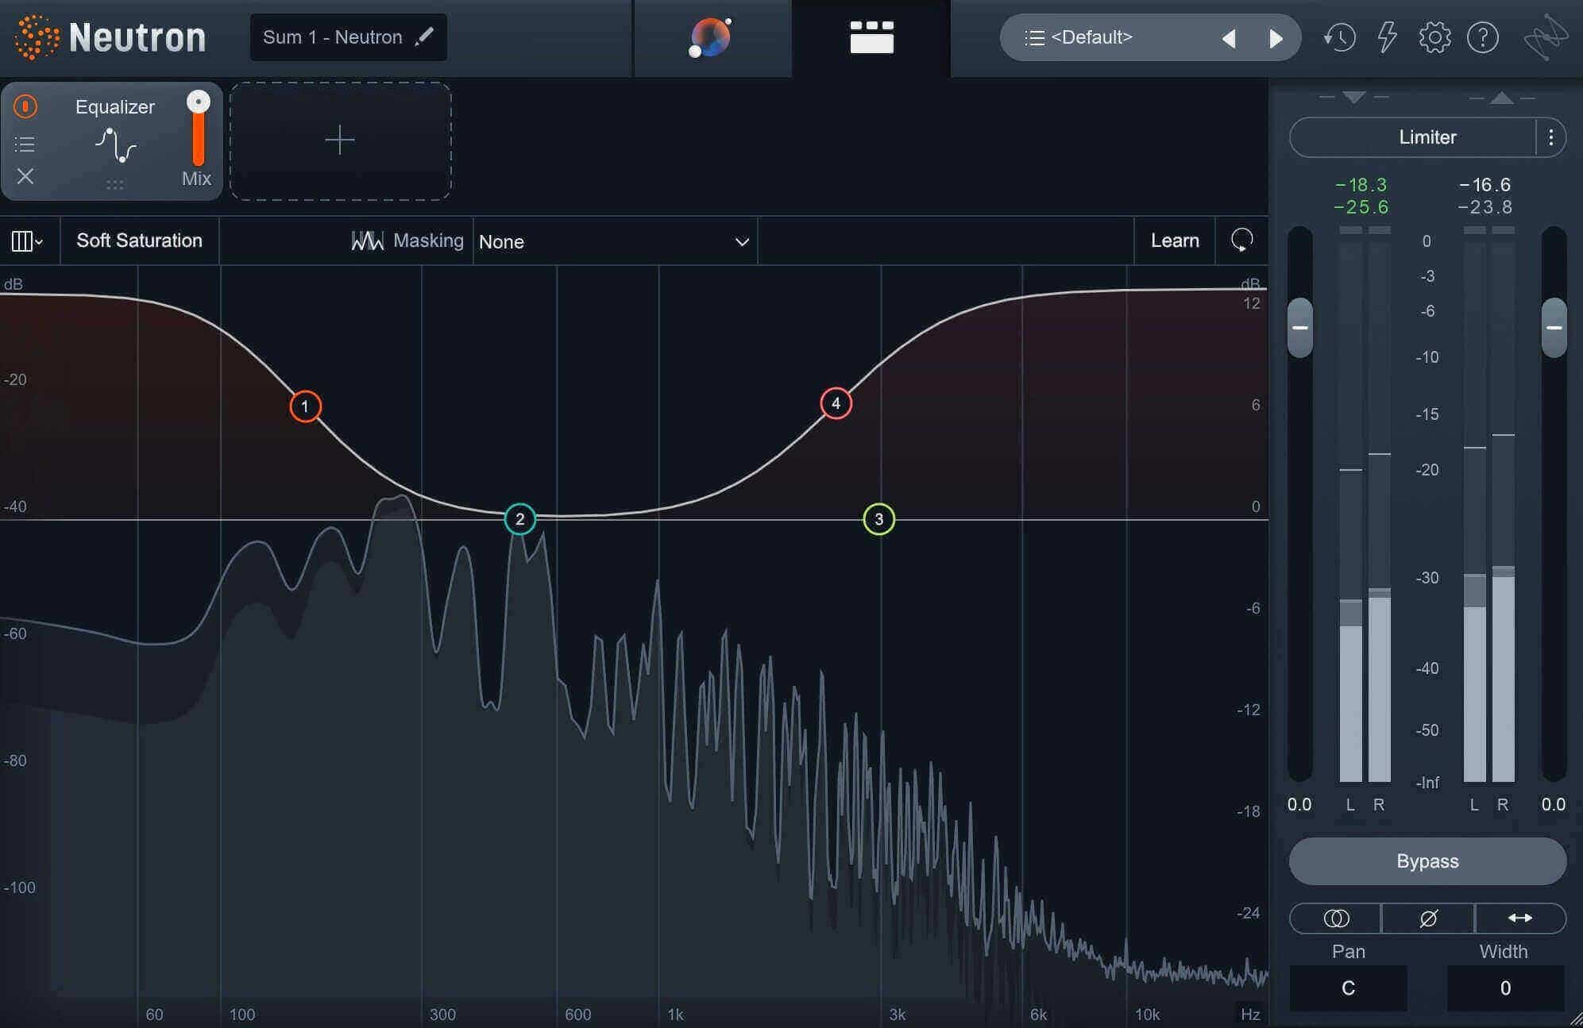Select EQ band node 3
This screenshot has width=1583, height=1028.
pos(878,519)
